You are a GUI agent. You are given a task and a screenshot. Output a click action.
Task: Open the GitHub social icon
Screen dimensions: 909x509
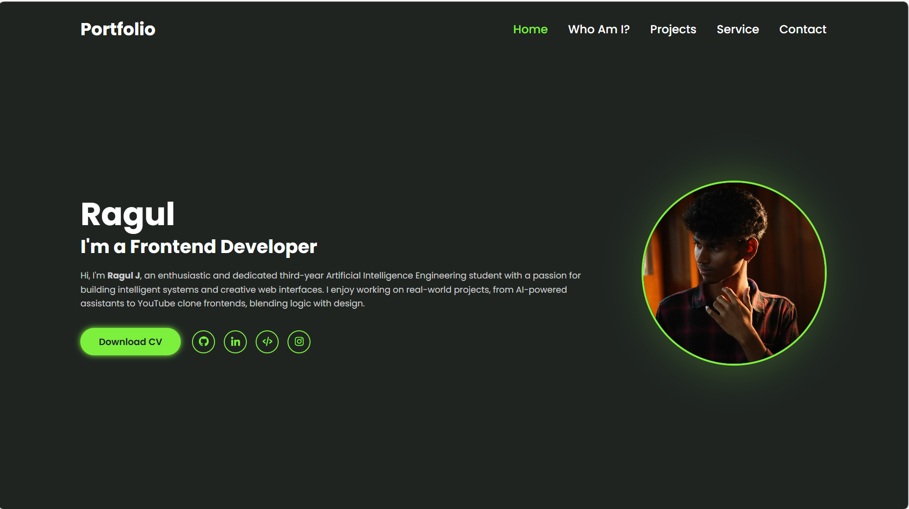pyautogui.click(x=203, y=342)
